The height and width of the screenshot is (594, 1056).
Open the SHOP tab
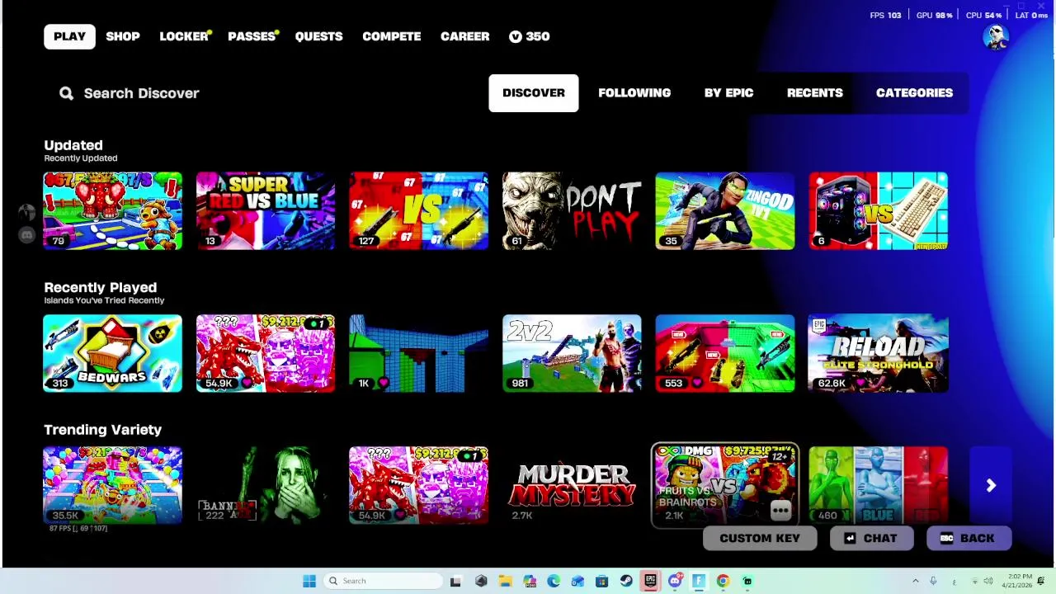coord(123,36)
